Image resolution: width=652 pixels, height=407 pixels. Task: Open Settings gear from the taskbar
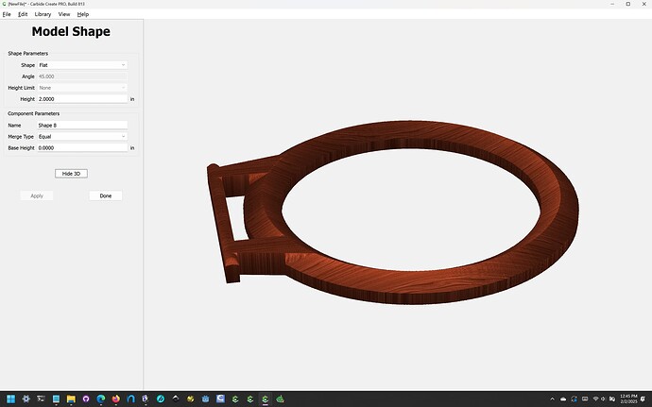(x=26, y=399)
